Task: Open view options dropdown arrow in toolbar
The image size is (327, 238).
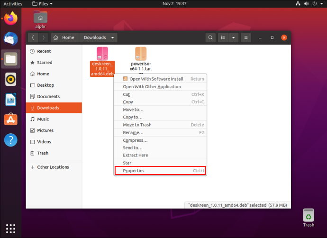Action: [233, 37]
